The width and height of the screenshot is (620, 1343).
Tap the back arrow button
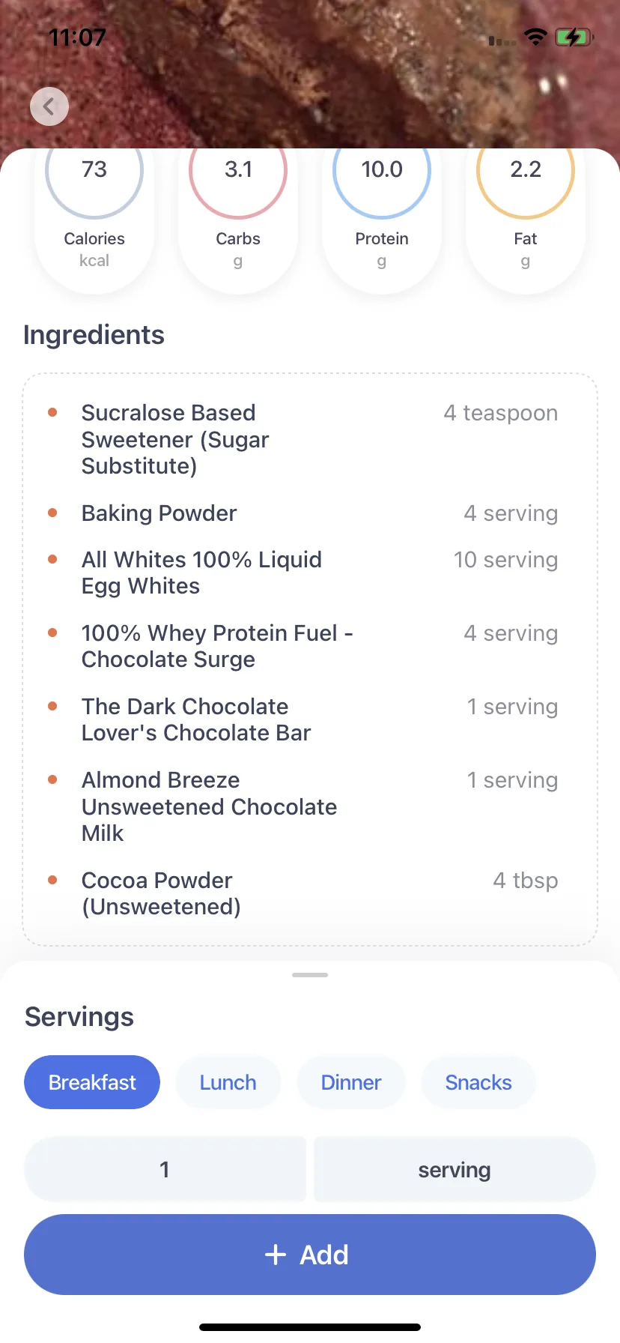[49, 106]
